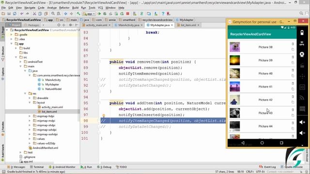
Task: Open Genymotion camera widget icon
Action: [302, 55]
